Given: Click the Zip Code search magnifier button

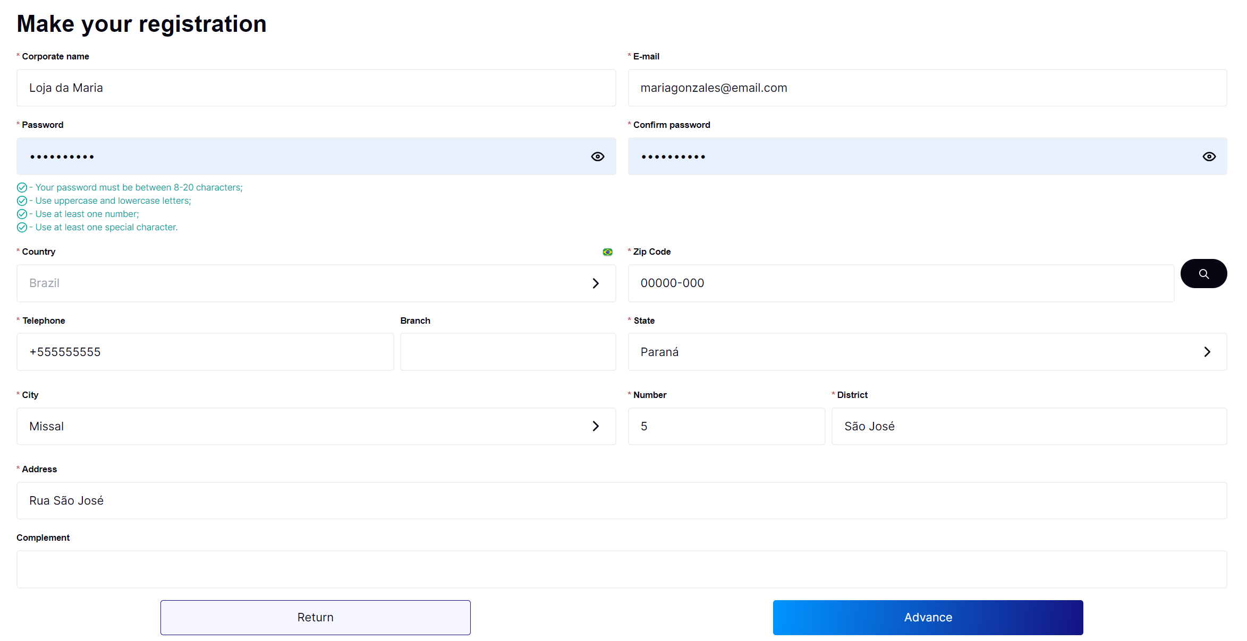Looking at the screenshot, I should (1203, 274).
